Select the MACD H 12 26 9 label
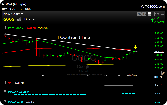This screenshot has width=167, height=105. [x=18, y=92]
